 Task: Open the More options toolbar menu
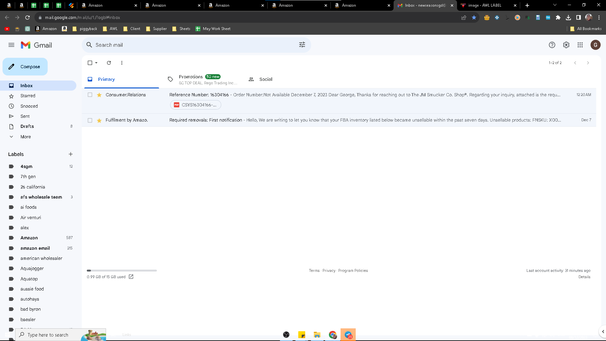coord(122,63)
